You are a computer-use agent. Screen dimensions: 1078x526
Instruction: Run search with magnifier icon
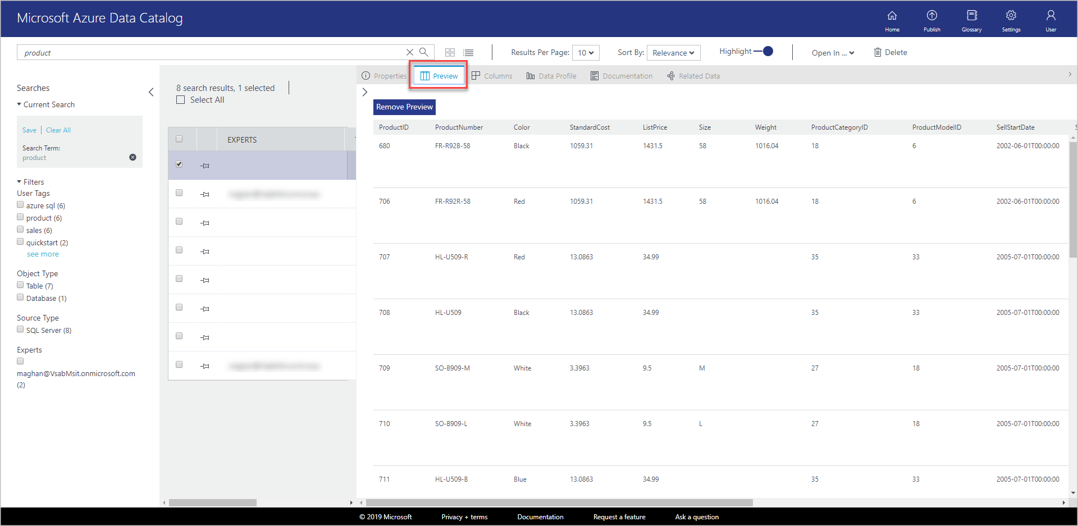click(424, 52)
